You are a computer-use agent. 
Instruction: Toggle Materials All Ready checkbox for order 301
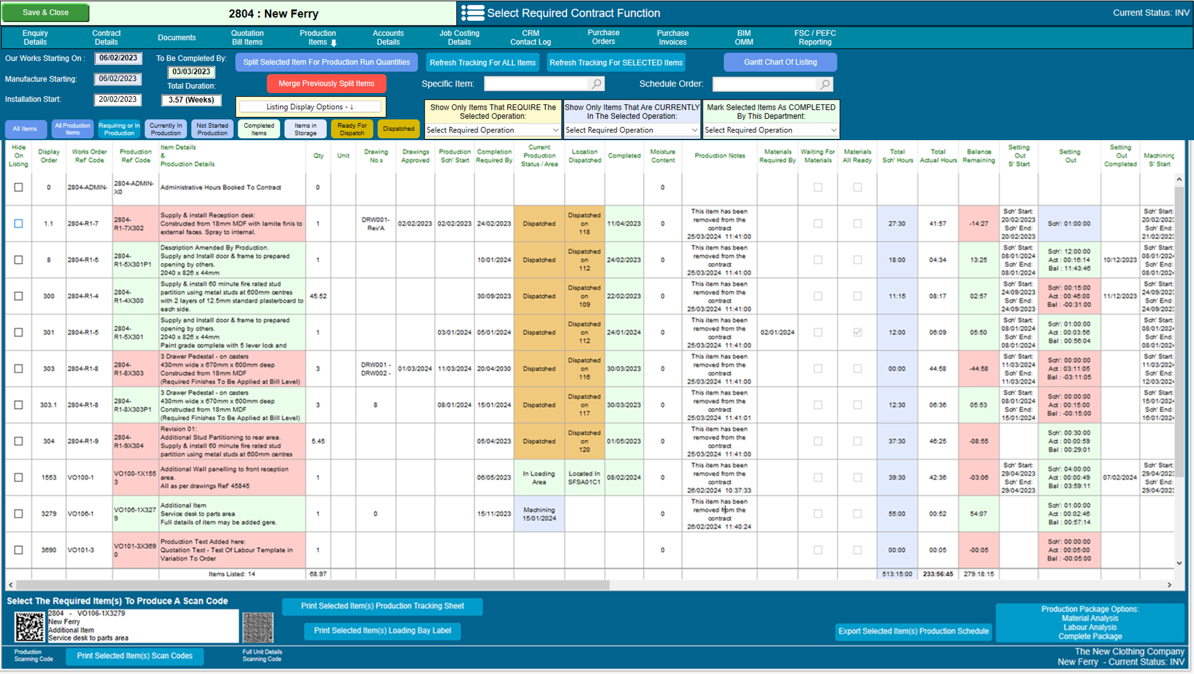857,332
